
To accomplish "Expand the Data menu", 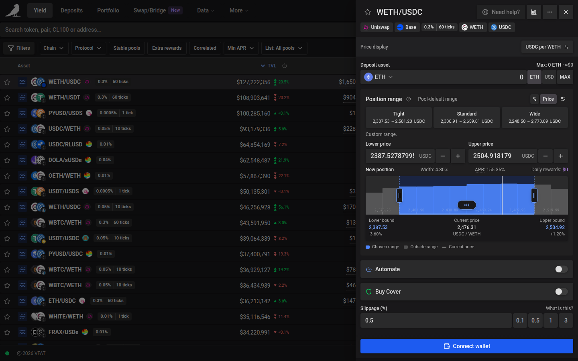I will tap(206, 10).
